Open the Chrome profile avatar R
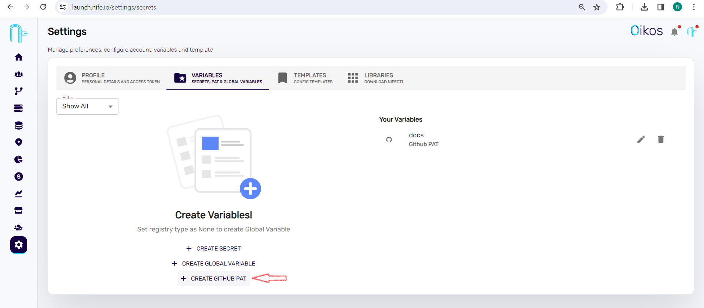This screenshot has height=308, width=704. click(677, 7)
